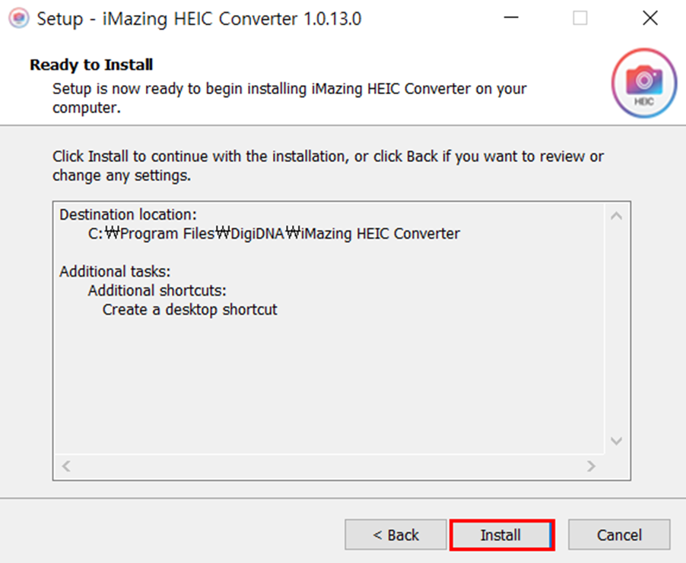Screen dimensions: 686x563
Task: Click the vertical scrollbar track in summary box
Action: pyautogui.click(x=617, y=327)
